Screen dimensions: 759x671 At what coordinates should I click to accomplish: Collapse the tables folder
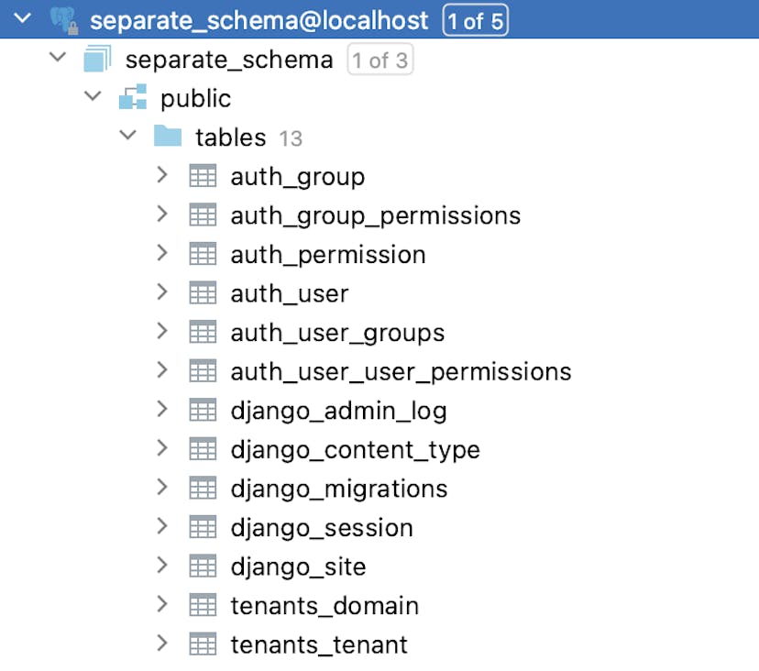[127, 136]
